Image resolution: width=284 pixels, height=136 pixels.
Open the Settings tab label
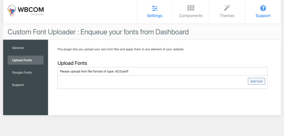pyautogui.click(x=154, y=16)
